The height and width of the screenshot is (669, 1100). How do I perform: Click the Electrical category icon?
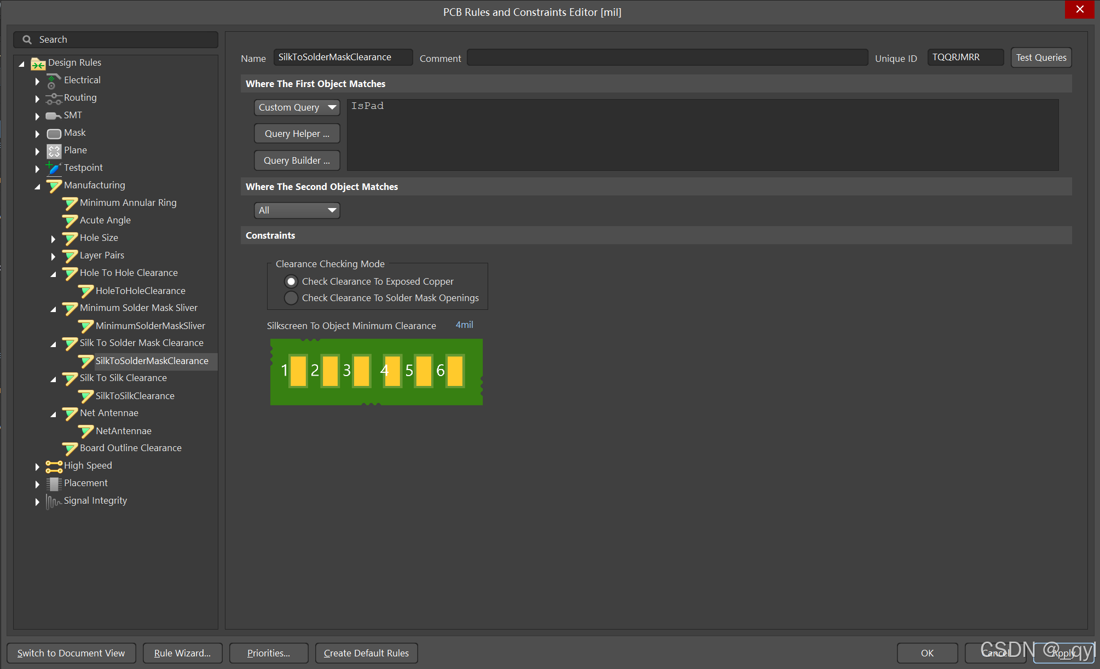53,81
